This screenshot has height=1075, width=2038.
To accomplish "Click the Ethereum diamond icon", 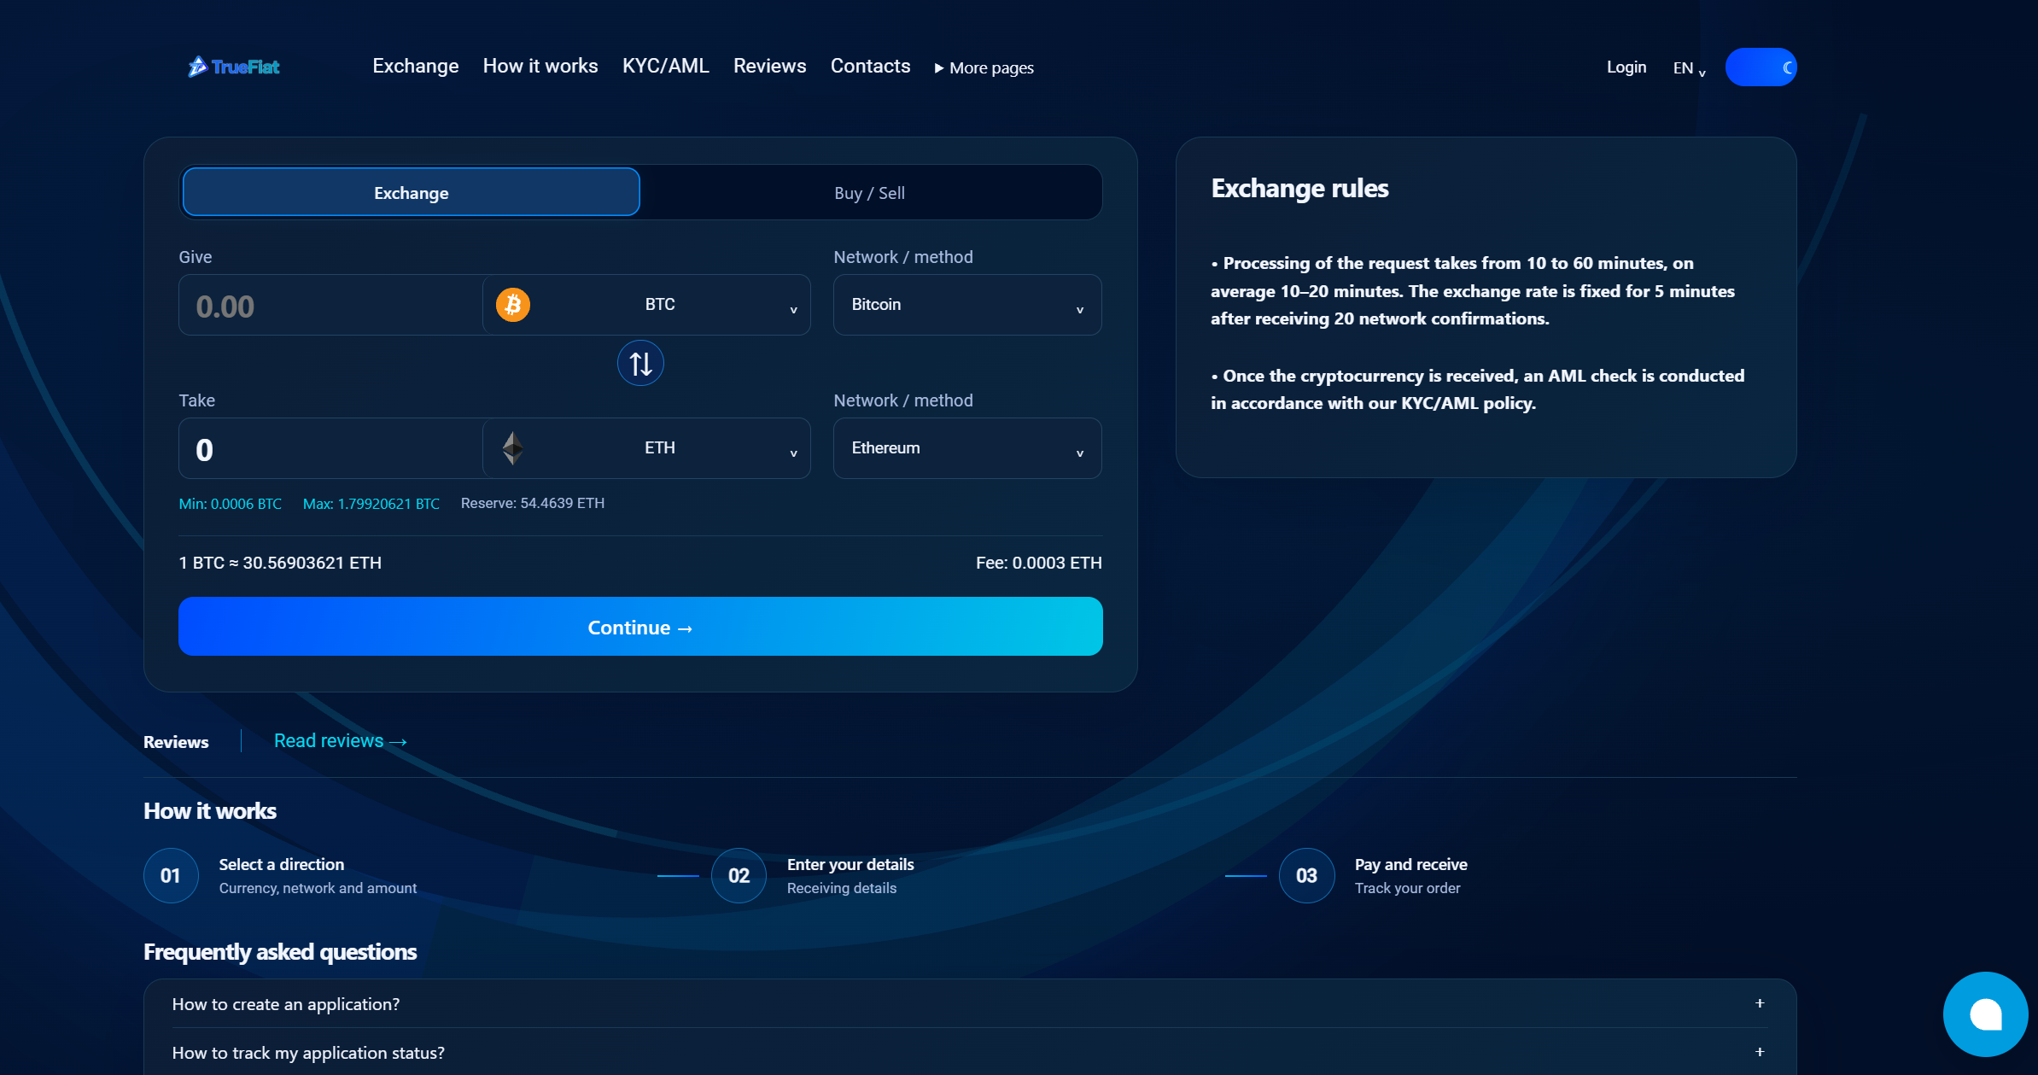I will pyautogui.click(x=513, y=448).
